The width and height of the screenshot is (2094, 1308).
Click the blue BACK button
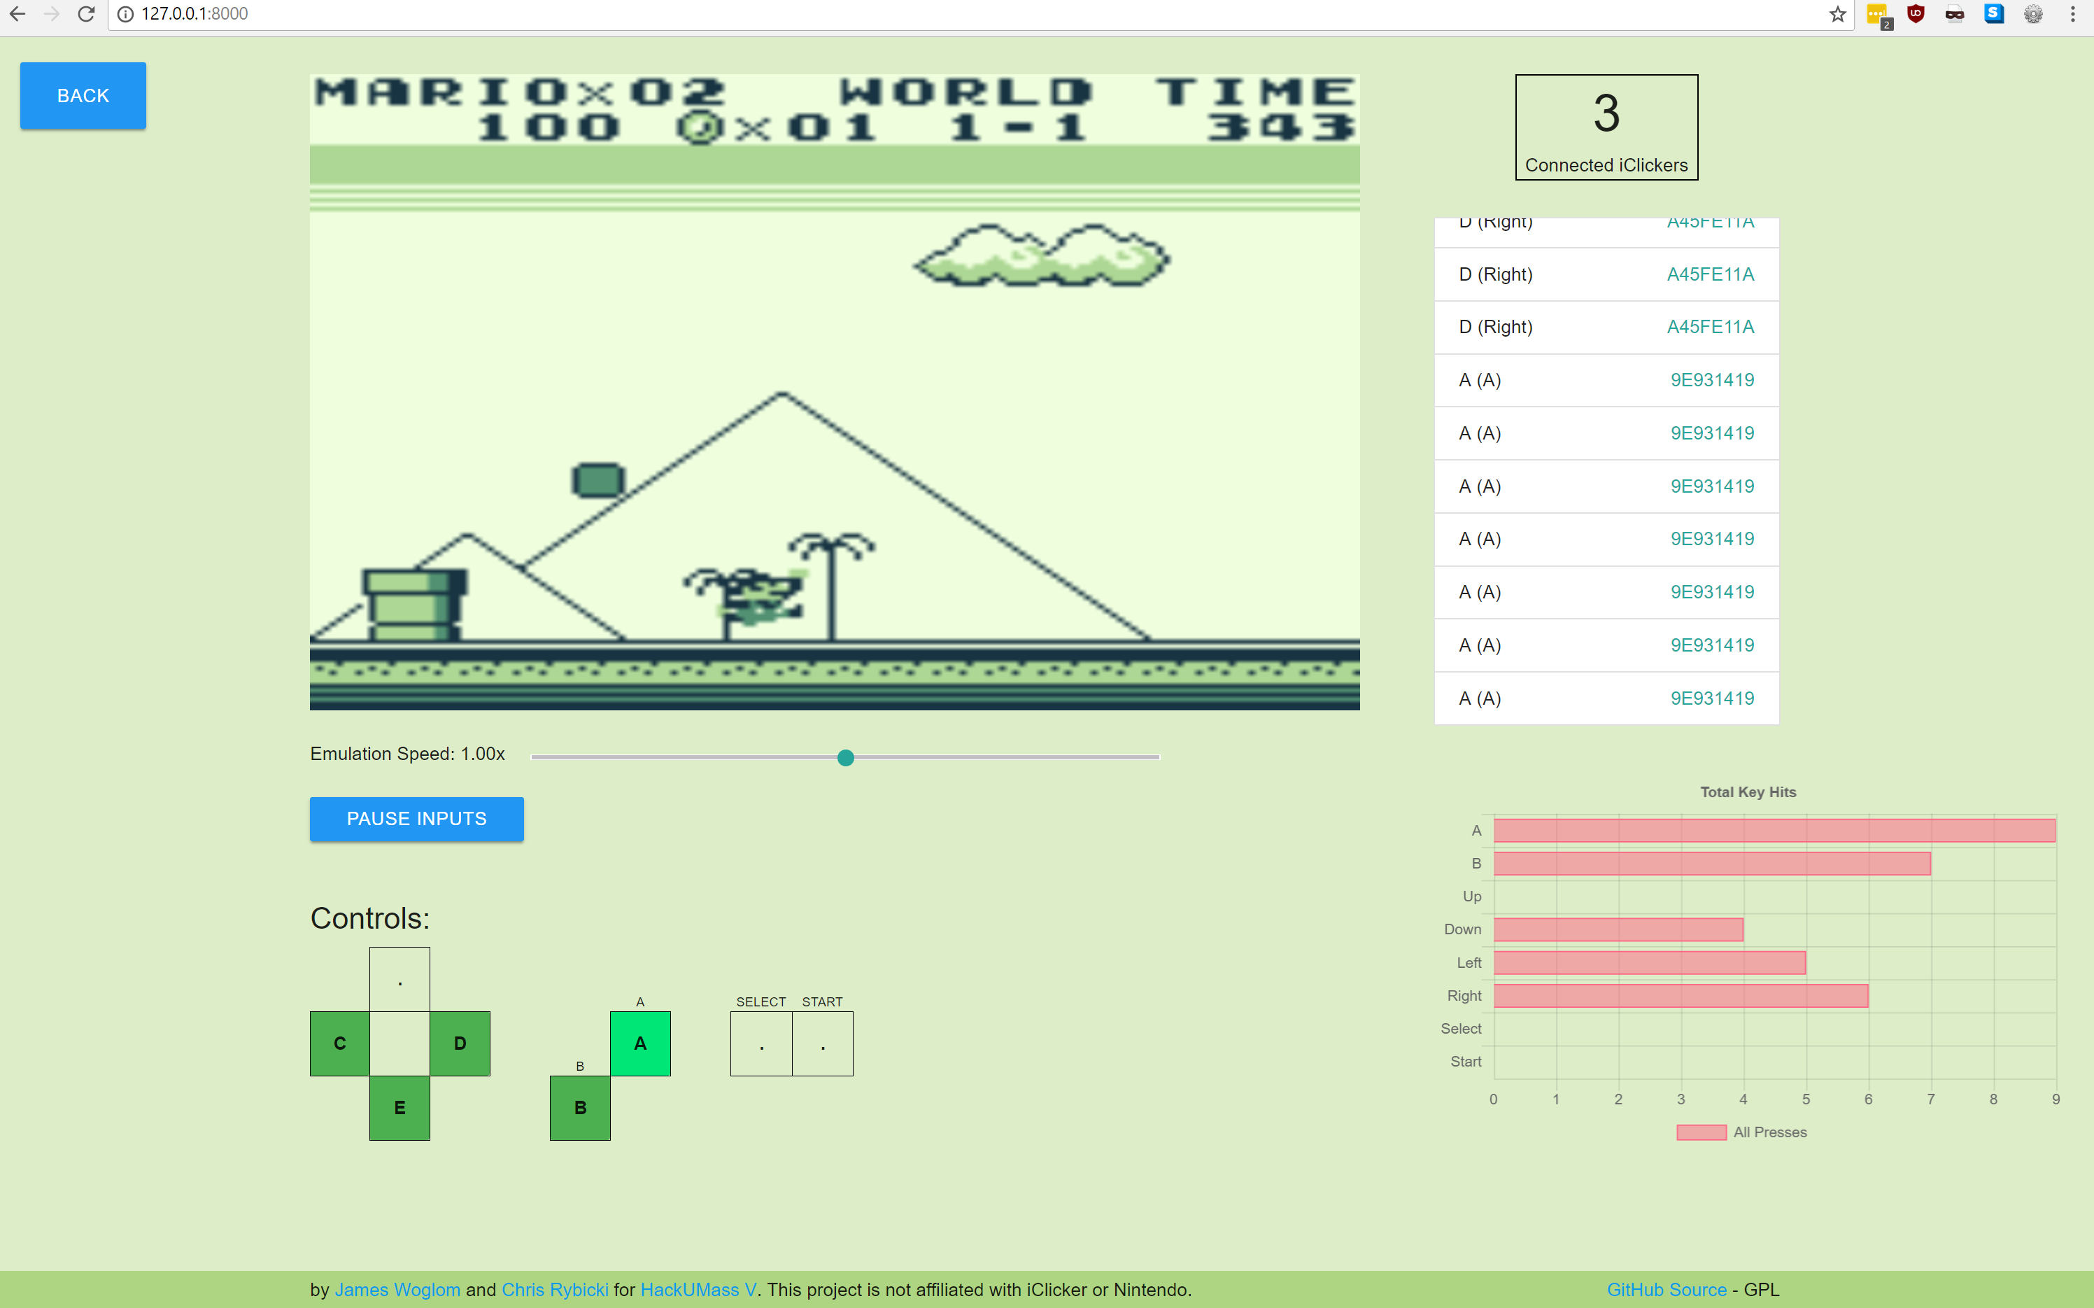coord(83,96)
